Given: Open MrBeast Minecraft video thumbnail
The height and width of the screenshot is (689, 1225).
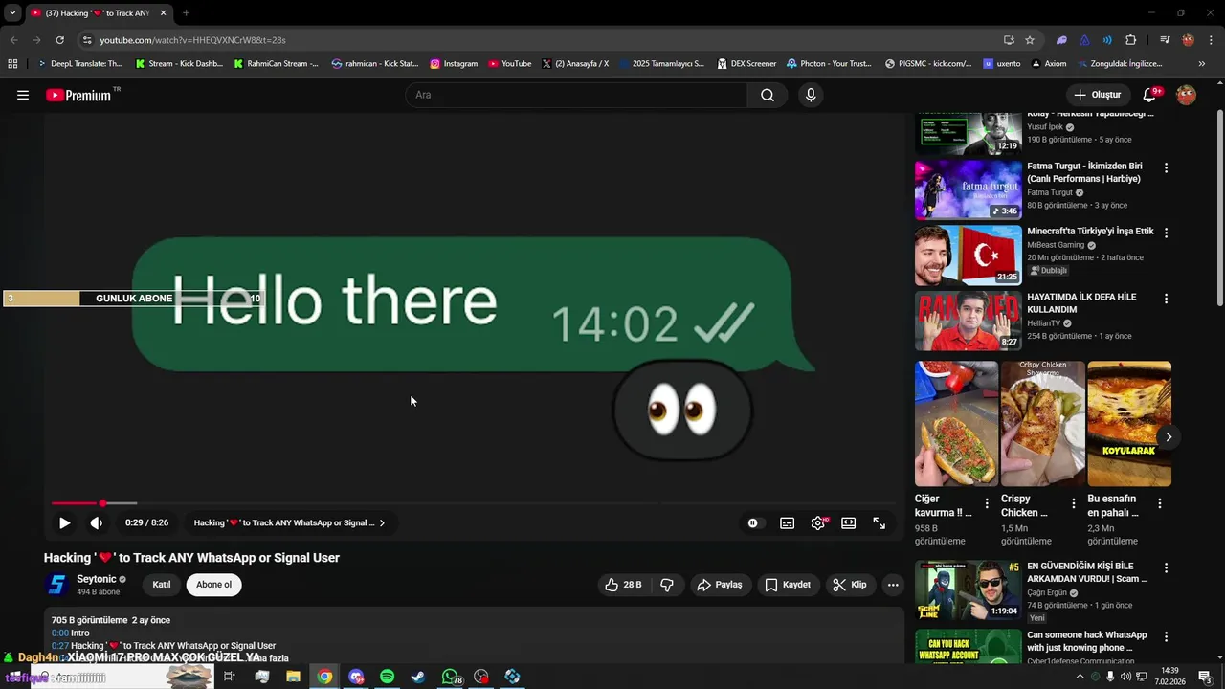Looking at the screenshot, I should [969, 256].
